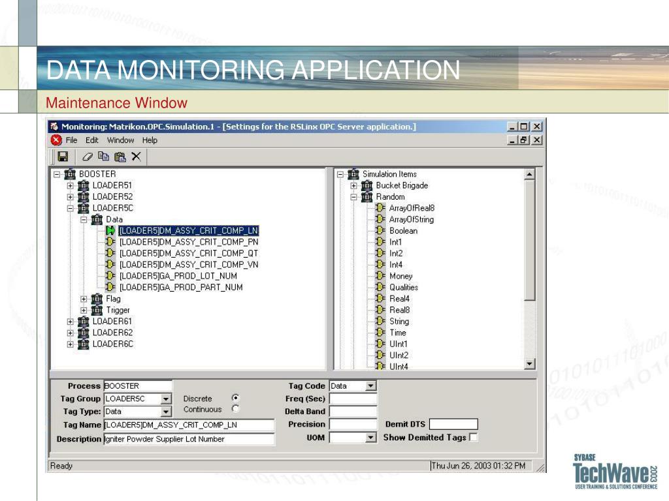Viewport: 669px width, 501px height.
Task: Select the UInt2 simulation item
Action: pyautogui.click(x=399, y=356)
